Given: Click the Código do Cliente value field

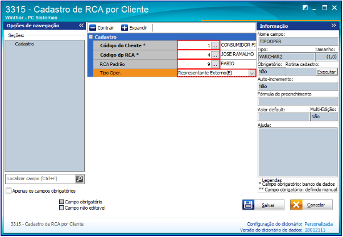Looking at the screenshot, I should pyautogui.click(x=195, y=45).
